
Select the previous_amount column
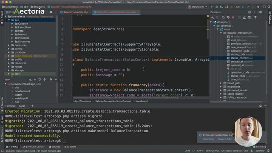pos(241,44)
